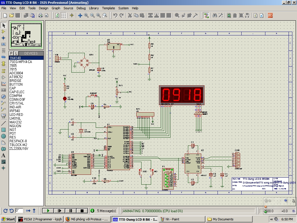The image size is (297, 223).
Task: Toggle the wire auto-router icon
Action: click(x=206, y=15)
